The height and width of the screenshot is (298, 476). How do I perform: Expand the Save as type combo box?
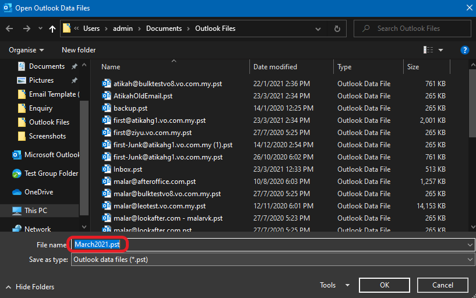point(470,260)
